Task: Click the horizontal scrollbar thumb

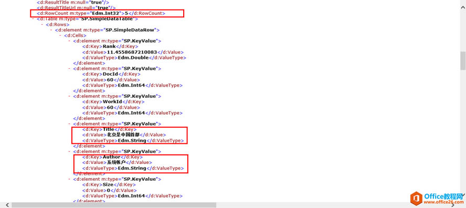Action: tap(114, 205)
